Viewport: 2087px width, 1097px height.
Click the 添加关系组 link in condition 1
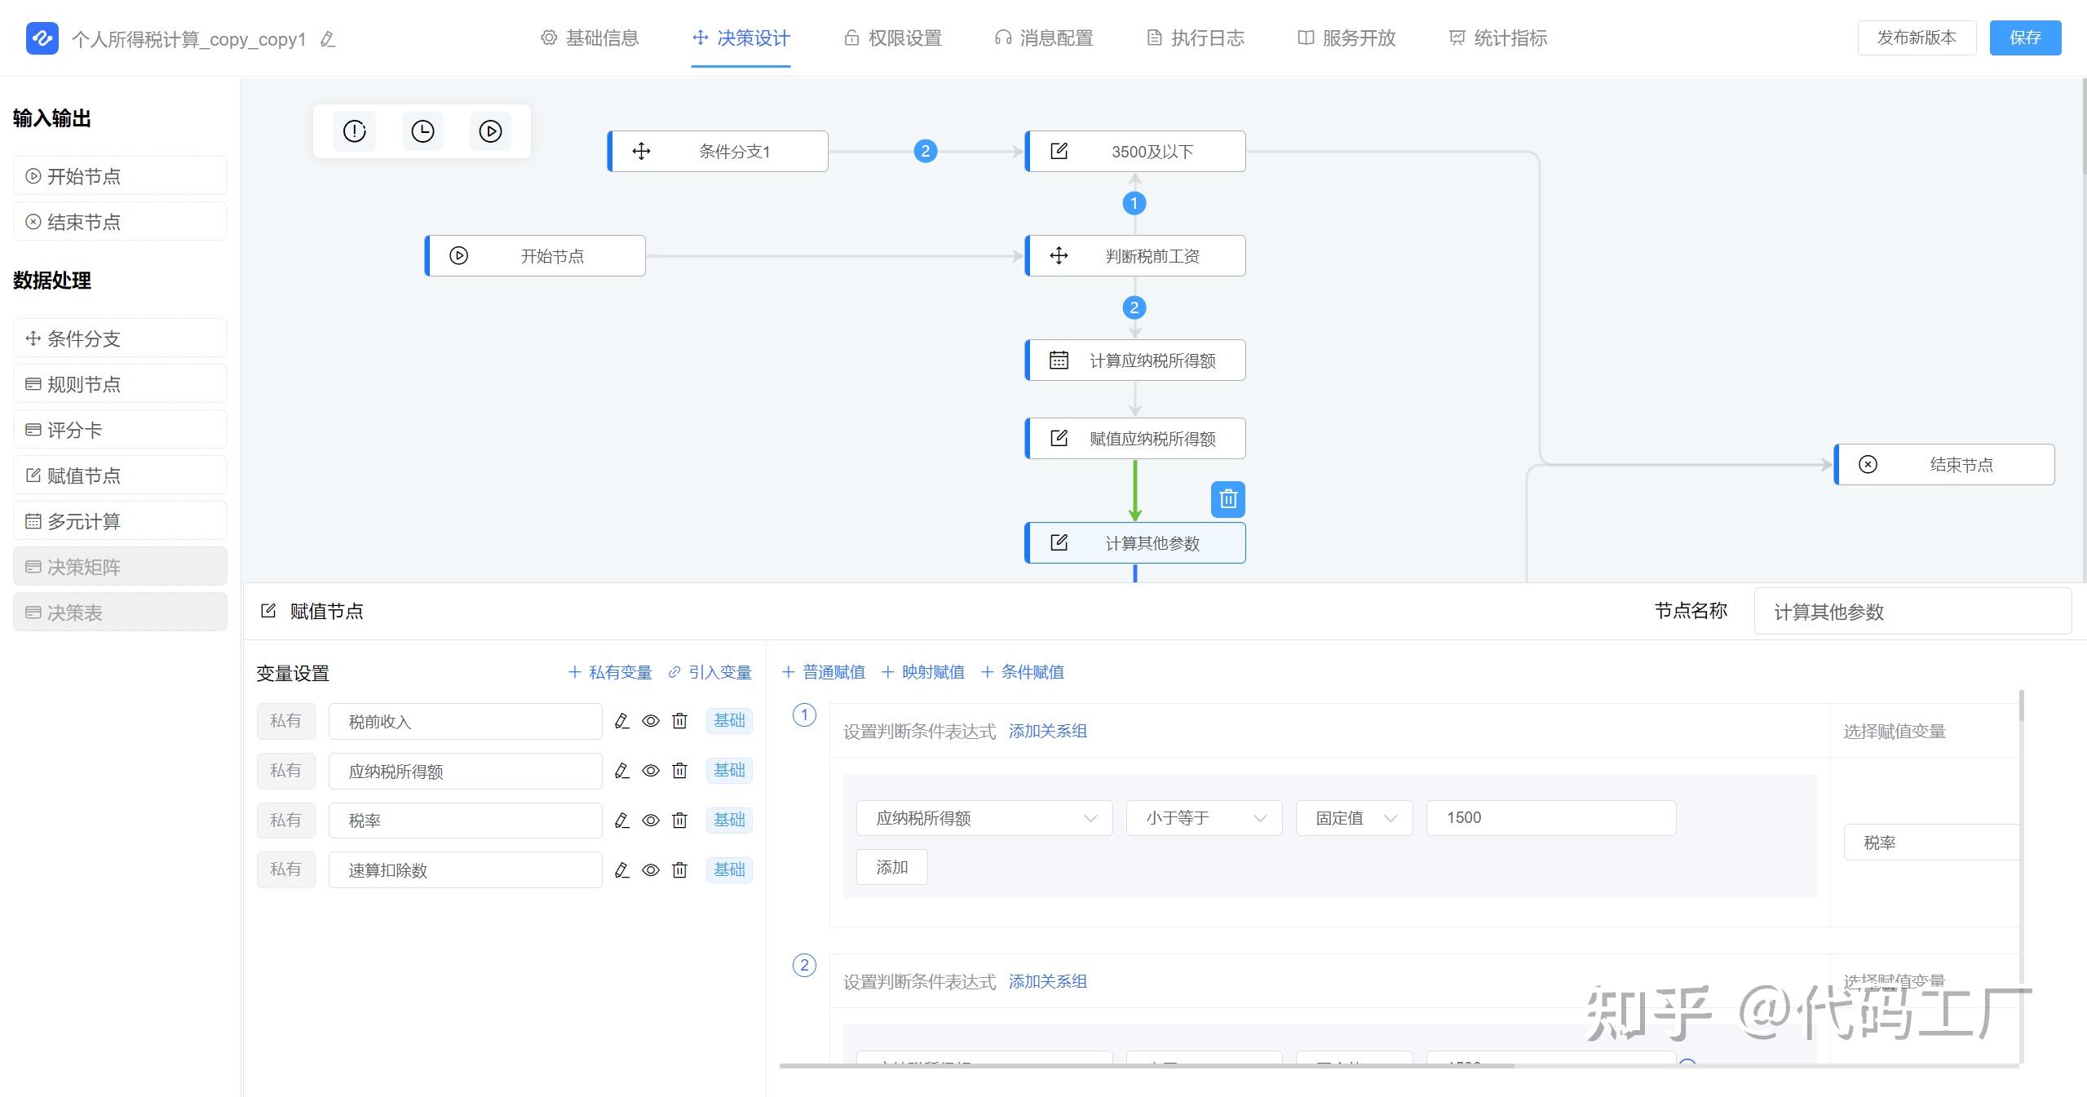1047,731
